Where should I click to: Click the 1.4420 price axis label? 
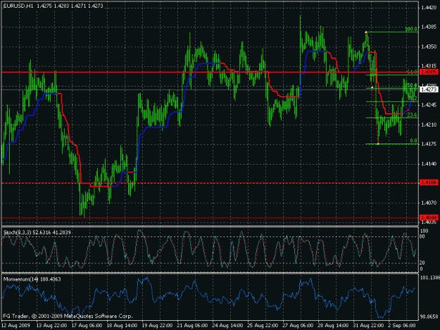pyautogui.click(x=429, y=8)
